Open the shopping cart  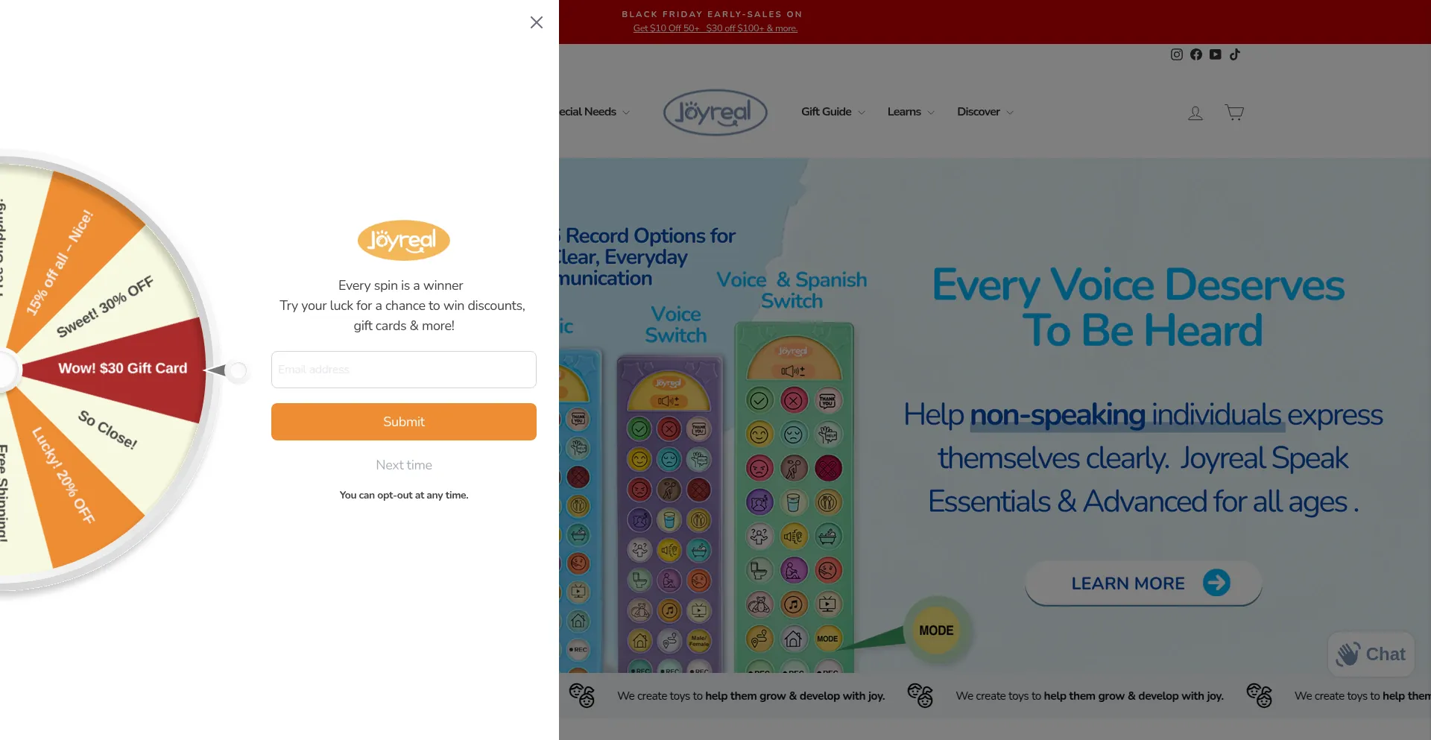[1234, 113]
